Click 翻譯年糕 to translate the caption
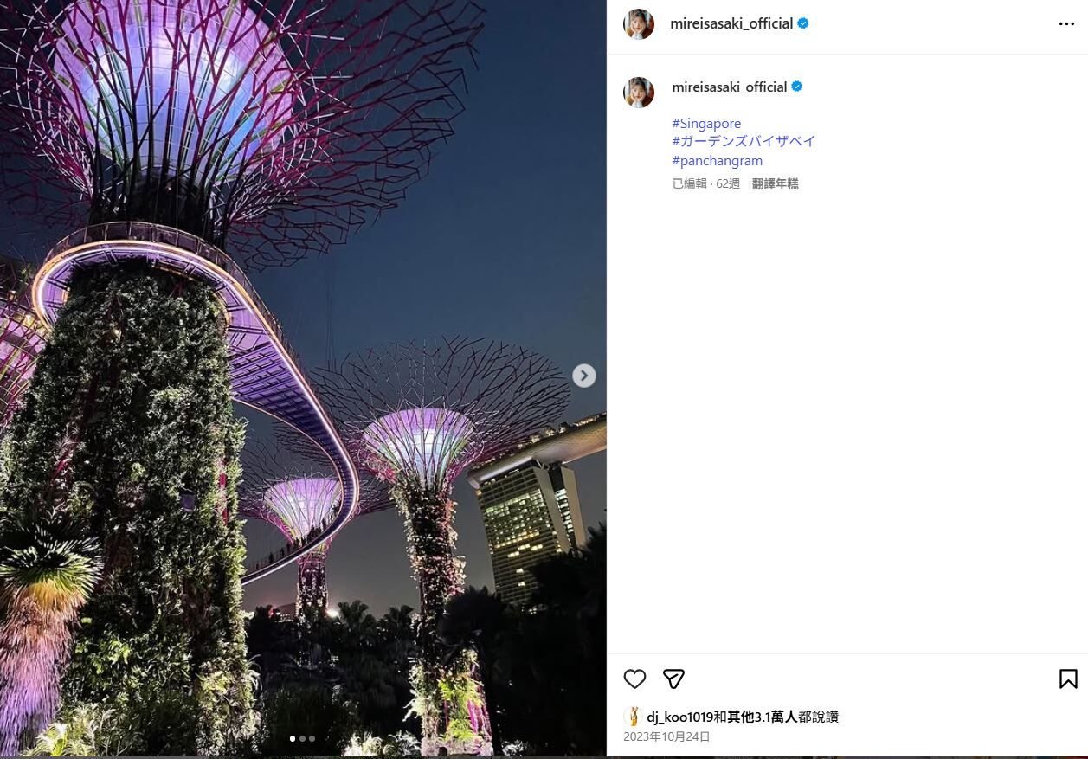This screenshot has height=759, width=1088. coord(776,183)
